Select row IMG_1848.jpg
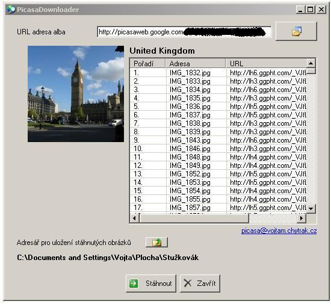 point(218,157)
